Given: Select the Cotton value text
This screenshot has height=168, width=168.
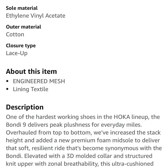Looking at the screenshot, I should (x=15, y=34).
